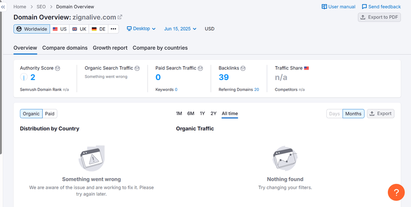Switch chart to Paid

click(50, 114)
